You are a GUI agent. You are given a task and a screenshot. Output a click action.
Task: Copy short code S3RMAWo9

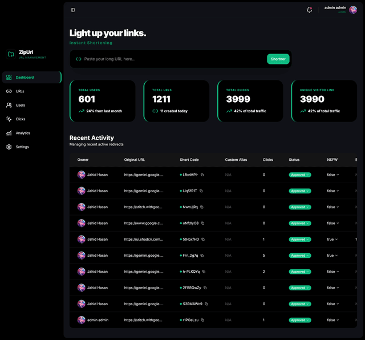(206, 304)
